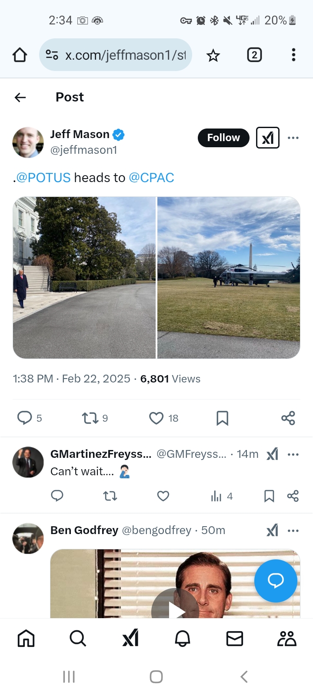
Task: Repost Jeff Mason's post
Action: [90, 418]
